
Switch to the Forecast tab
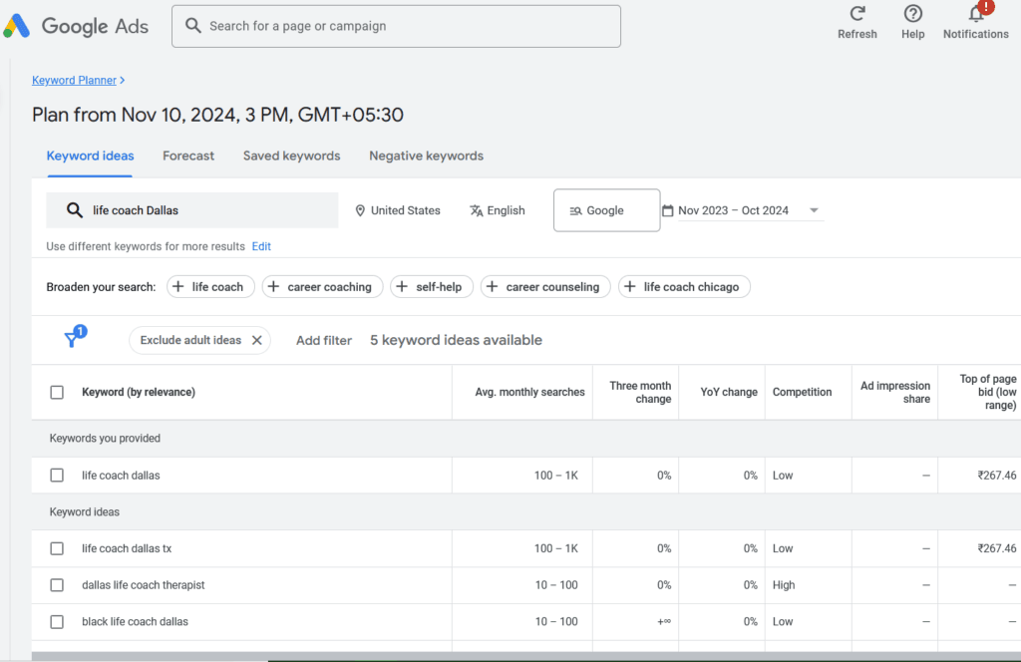coord(188,156)
